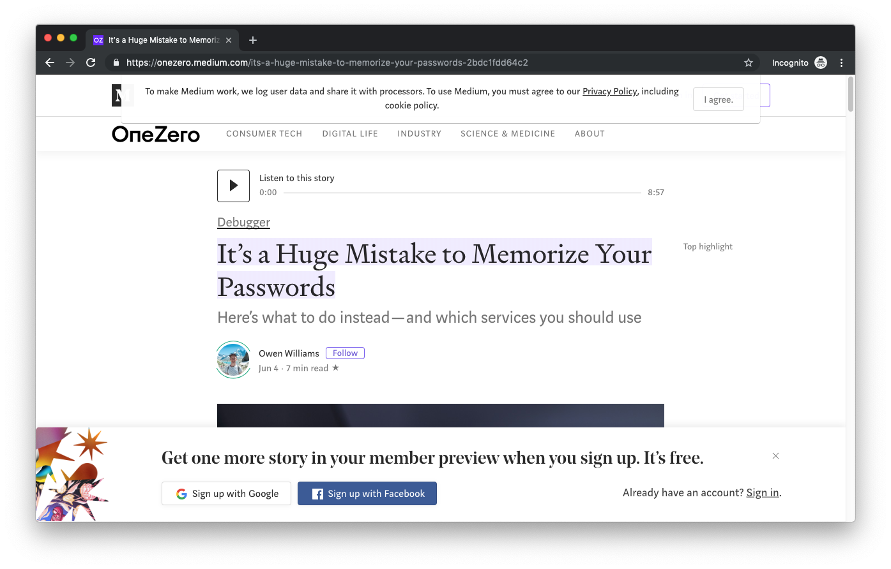Click the Google G icon in sign-up button
Screen dimensions: 891x569
click(181, 494)
